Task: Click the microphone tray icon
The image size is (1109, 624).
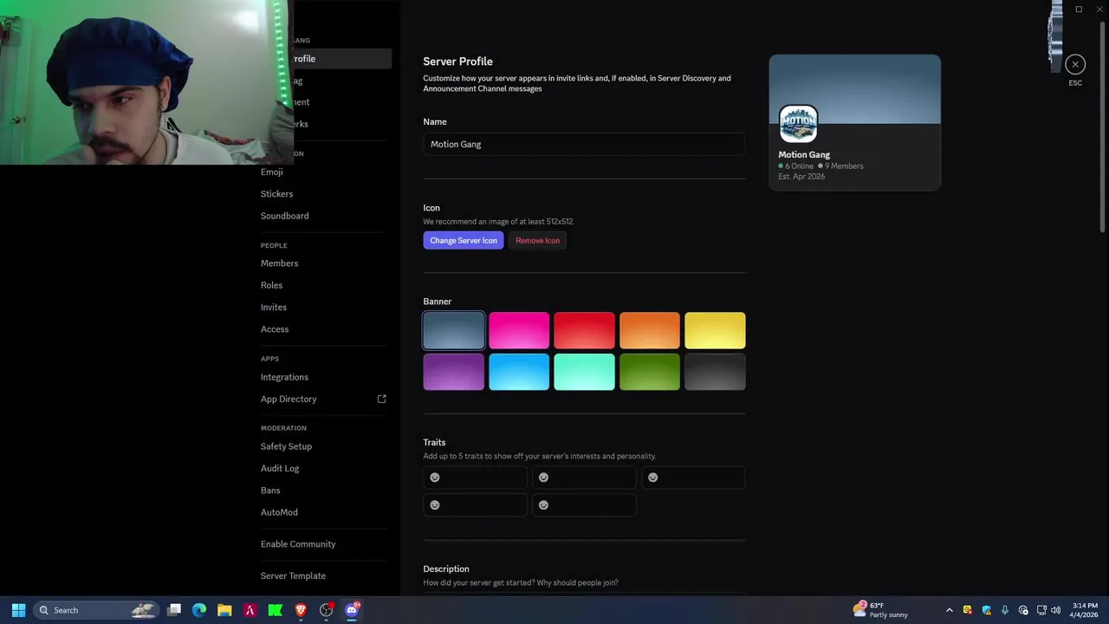Action: click(1005, 610)
